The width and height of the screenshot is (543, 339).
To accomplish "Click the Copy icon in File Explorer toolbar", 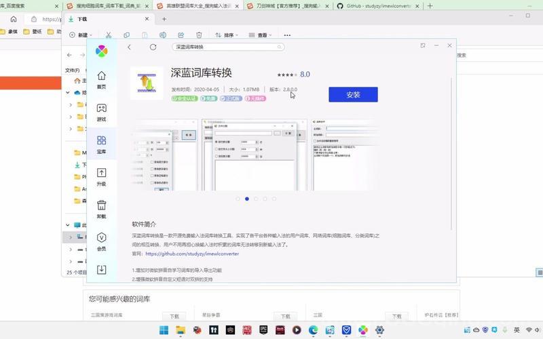I will (127, 35).
